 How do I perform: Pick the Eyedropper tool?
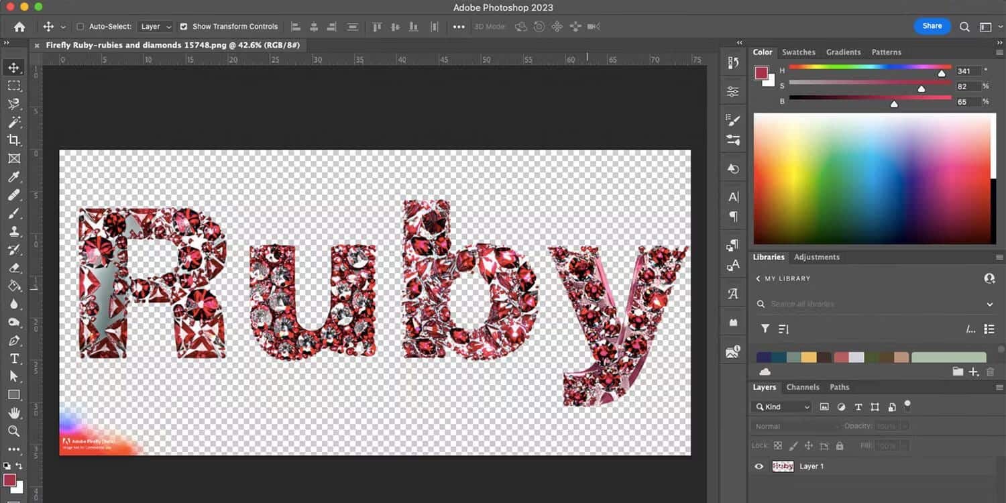[14, 177]
